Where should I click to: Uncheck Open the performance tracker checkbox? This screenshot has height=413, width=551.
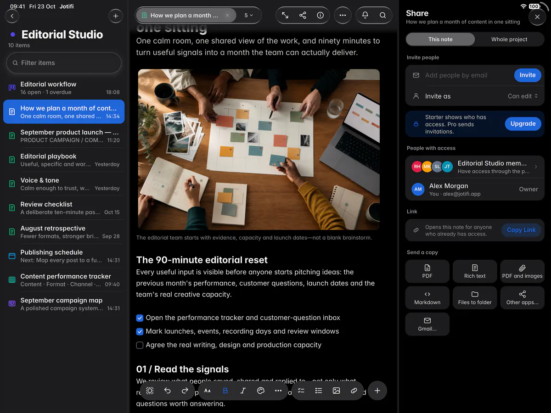[140, 318]
